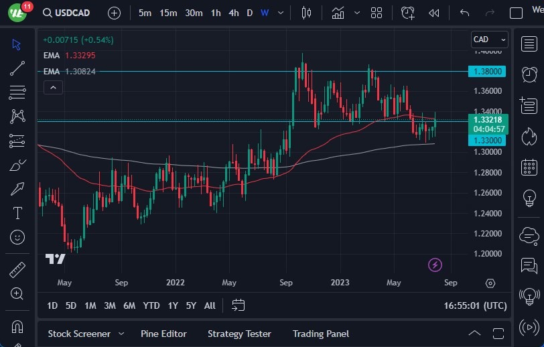Open the Alerts alarm clock icon
544x347 pixels.
point(529,72)
